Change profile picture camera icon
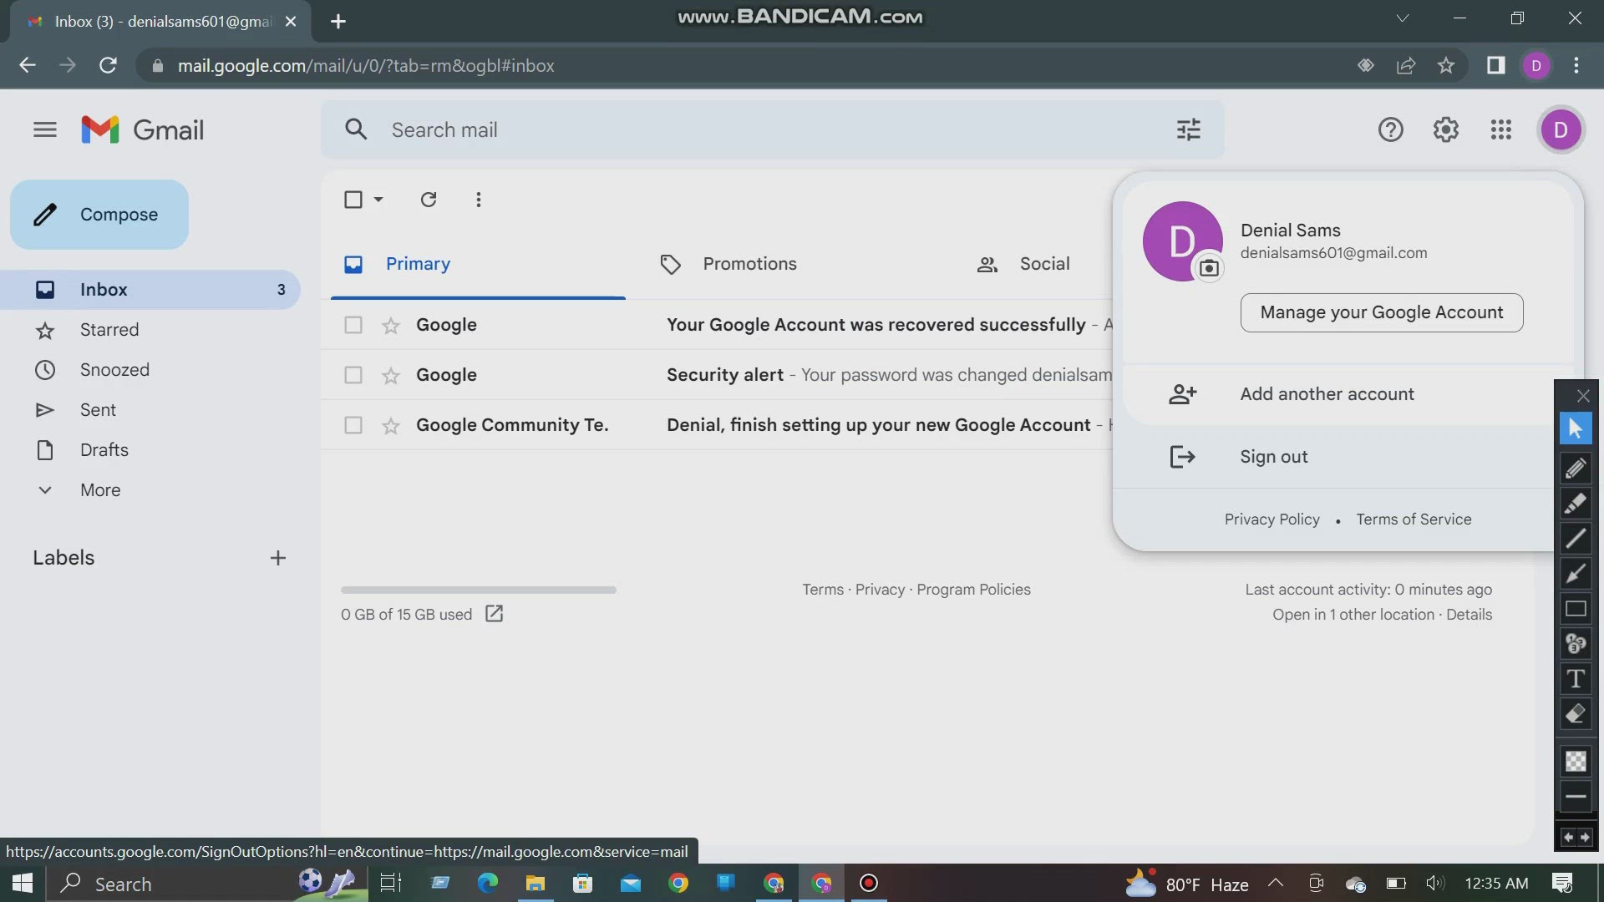This screenshot has height=902, width=1604. pos(1208,267)
